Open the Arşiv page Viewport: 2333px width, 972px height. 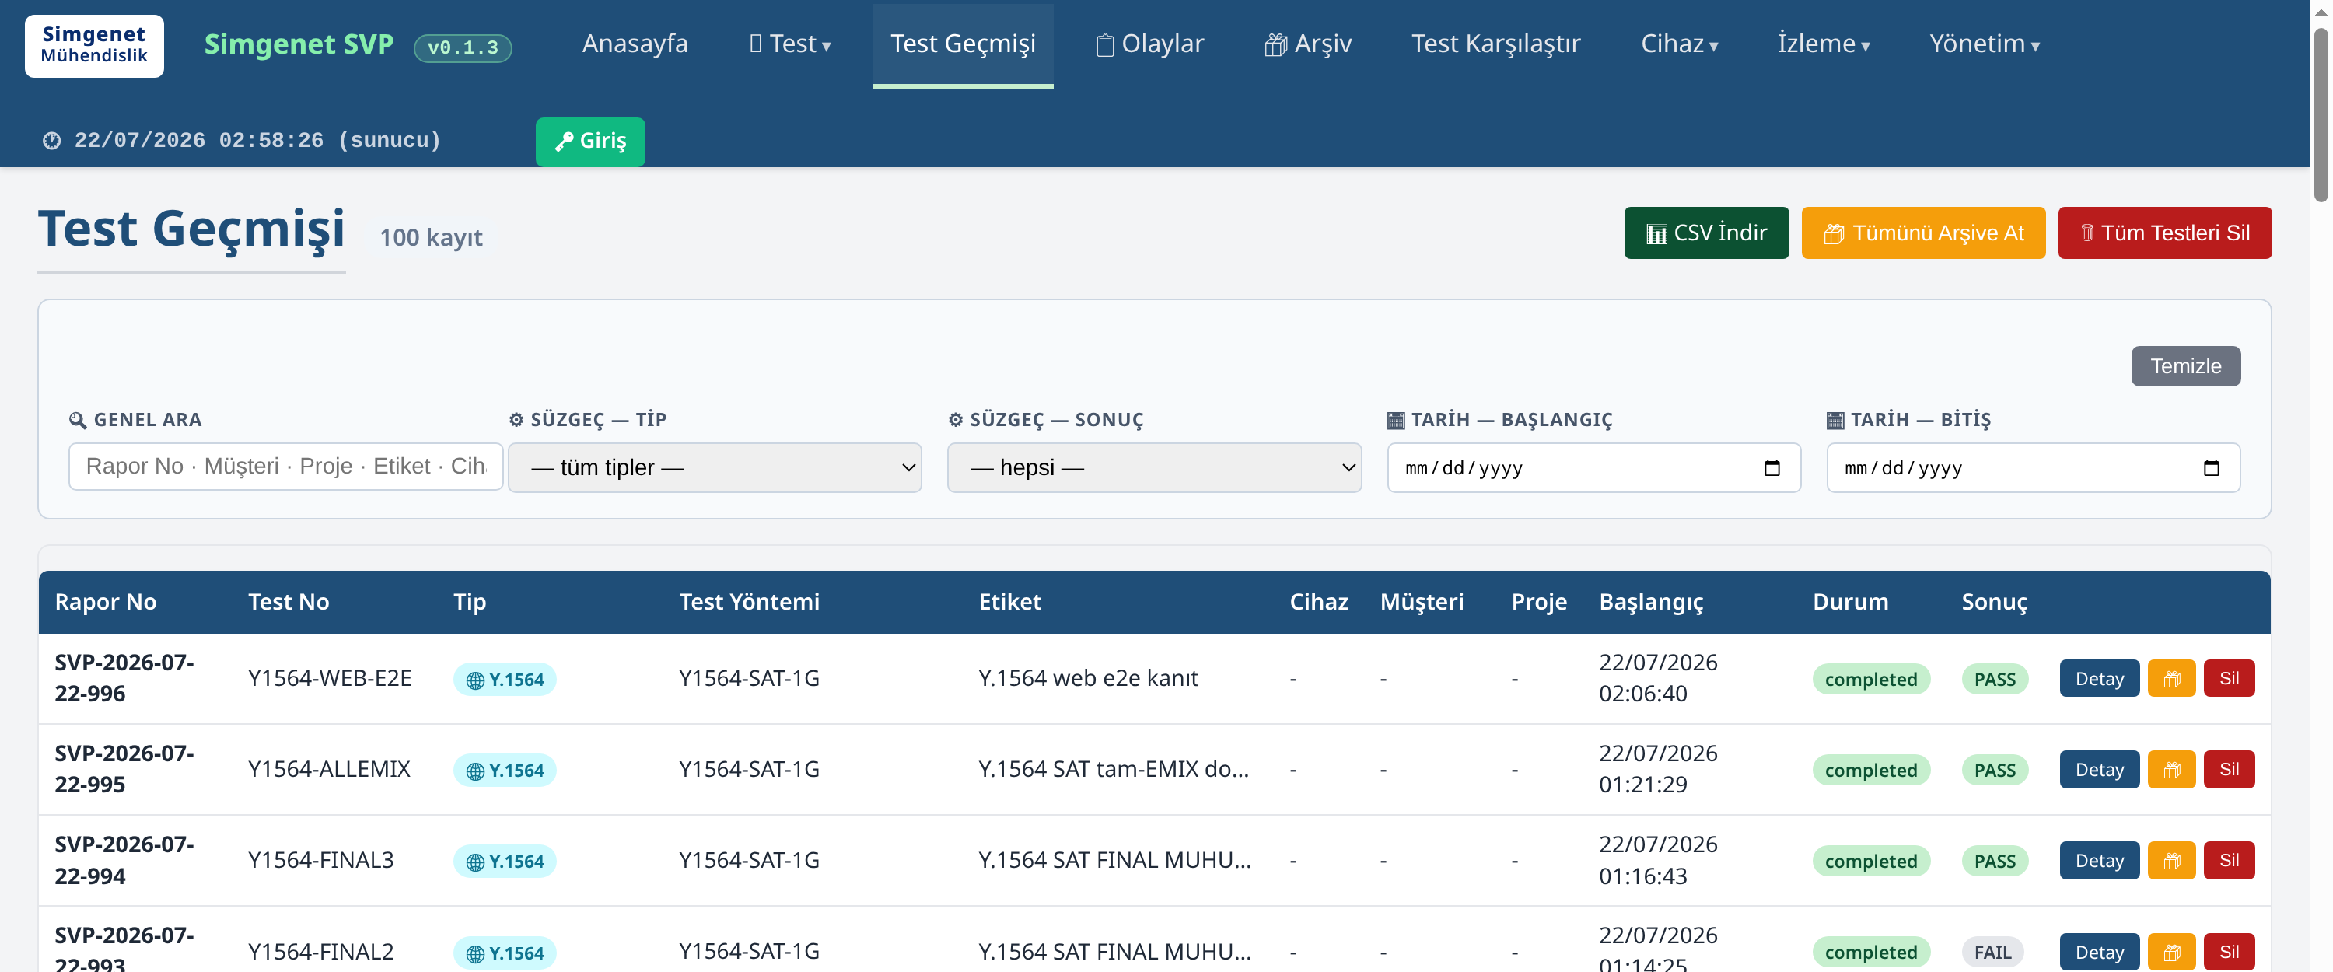pyautogui.click(x=1308, y=44)
